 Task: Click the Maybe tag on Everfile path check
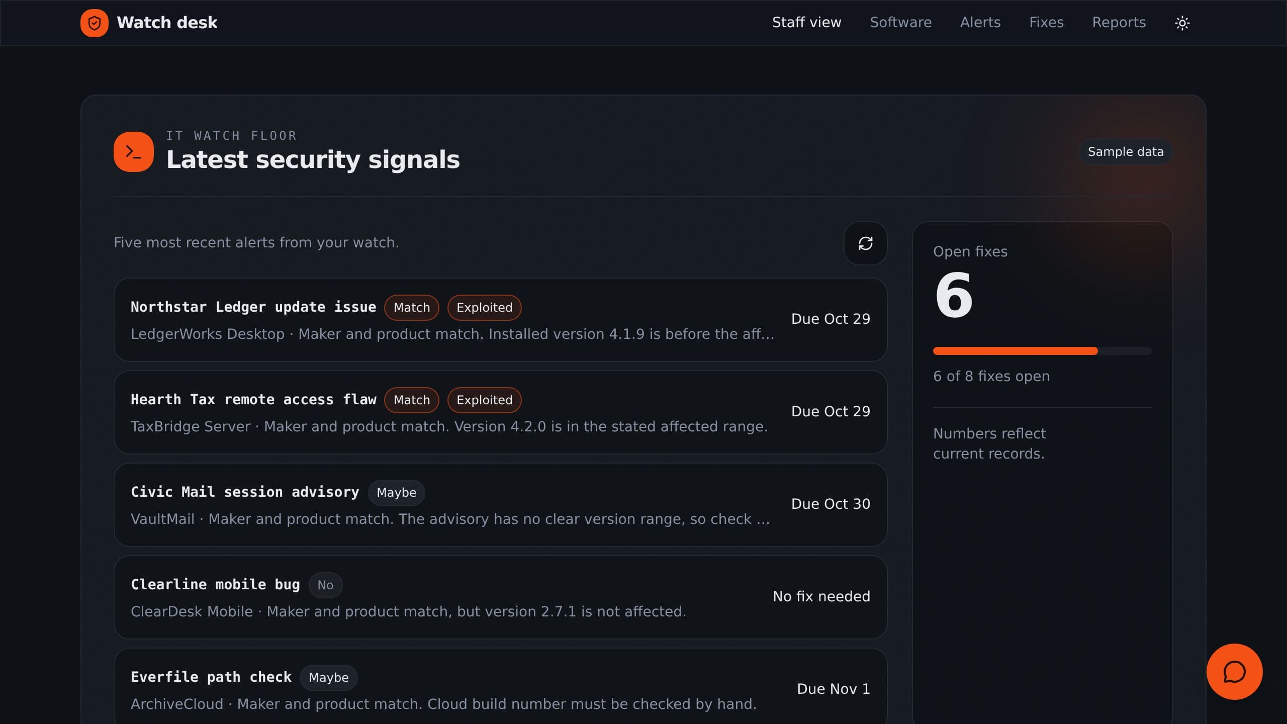(328, 678)
